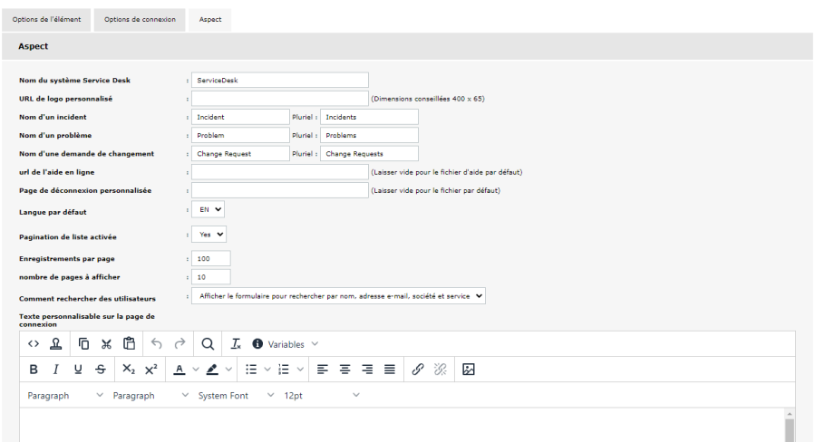
Task: Paste using the clipboard icon
Action: pyautogui.click(x=129, y=344)
